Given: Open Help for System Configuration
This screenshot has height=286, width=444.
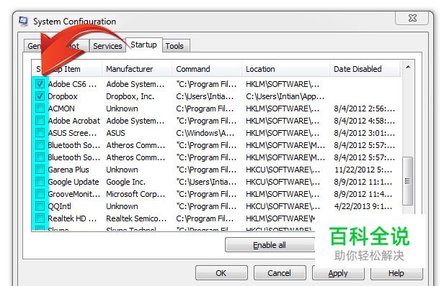Looking at the screenshot, I should pyautogui.click(x=396, y=273).
